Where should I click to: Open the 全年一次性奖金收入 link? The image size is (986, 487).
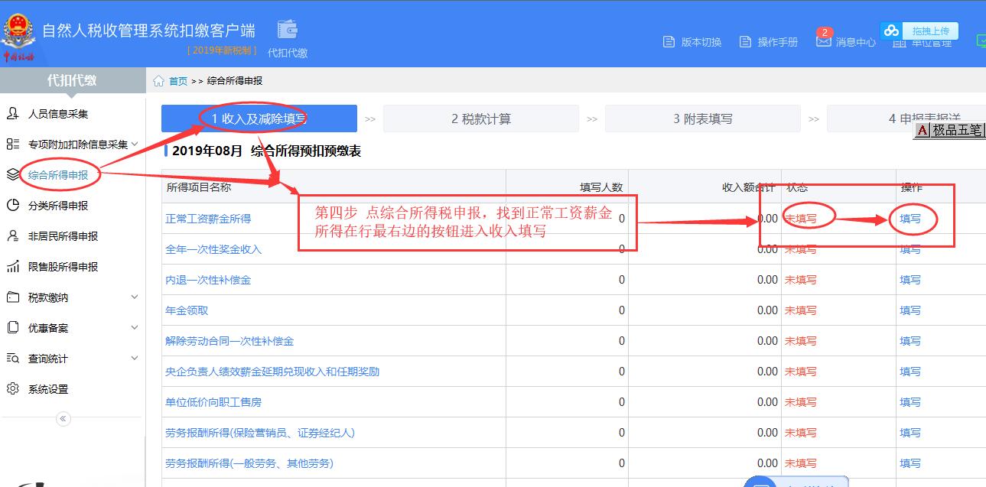(x=213, y=249)
